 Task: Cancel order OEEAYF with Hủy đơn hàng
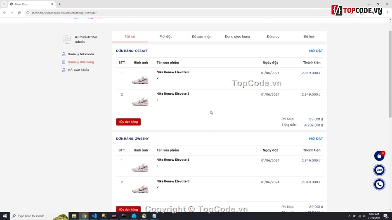click(x=128, y=122)
